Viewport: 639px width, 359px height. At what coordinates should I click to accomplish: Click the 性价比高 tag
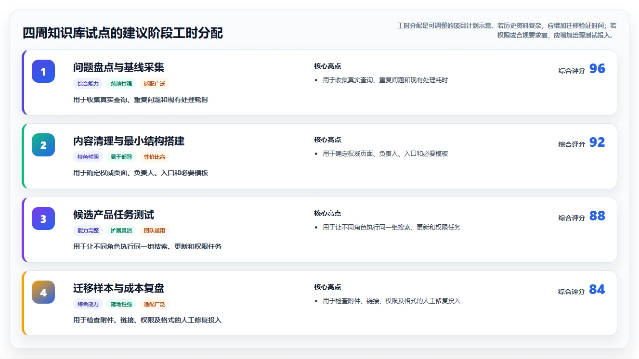155,157
